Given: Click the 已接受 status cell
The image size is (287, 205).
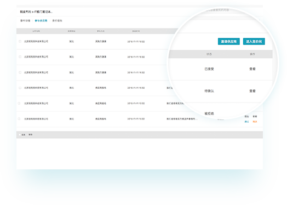Looking at the screenshot, I should (x=209, y=69).
